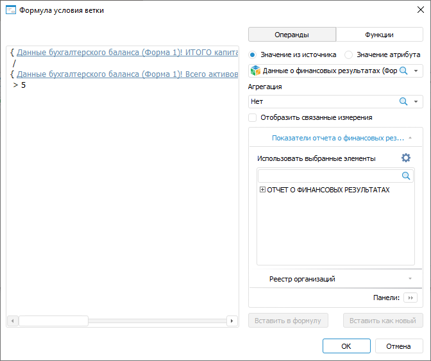The width and height of the screenshot is (431, 361).
Task: Click the OK button
Action: 346,346
